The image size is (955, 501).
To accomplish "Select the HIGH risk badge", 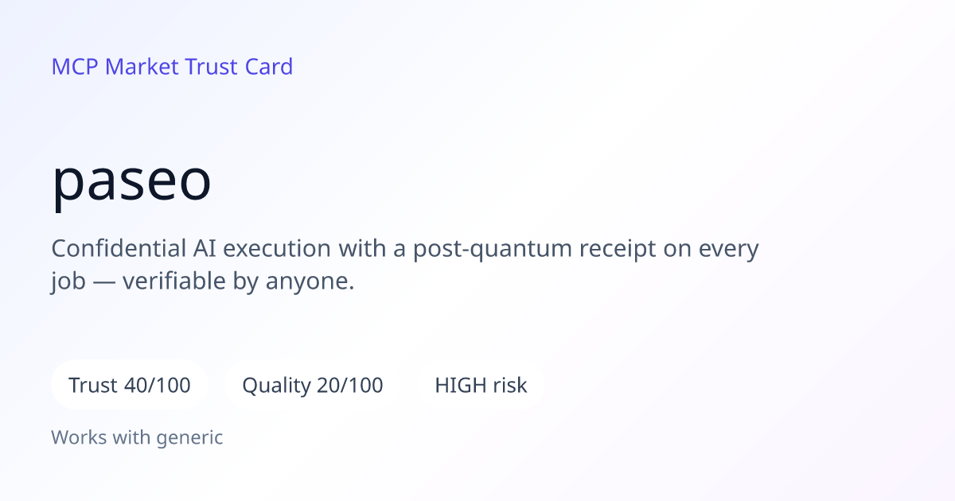I will pos(481,386).
